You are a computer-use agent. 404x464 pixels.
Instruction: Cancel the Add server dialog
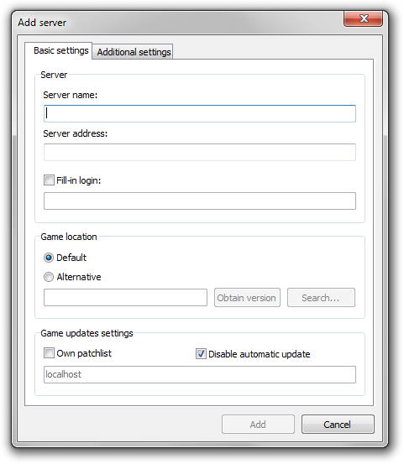(x=338, y=425)
